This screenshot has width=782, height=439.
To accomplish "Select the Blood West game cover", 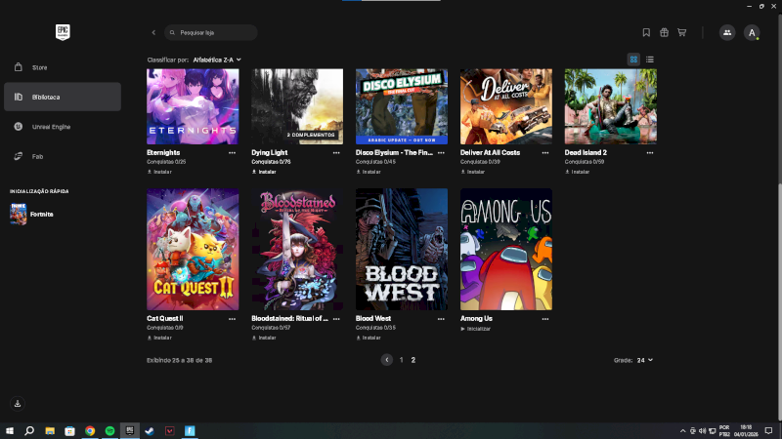I will (x=402, y=249).
